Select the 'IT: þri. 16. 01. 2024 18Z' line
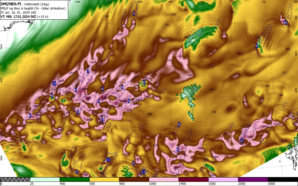 18,12
